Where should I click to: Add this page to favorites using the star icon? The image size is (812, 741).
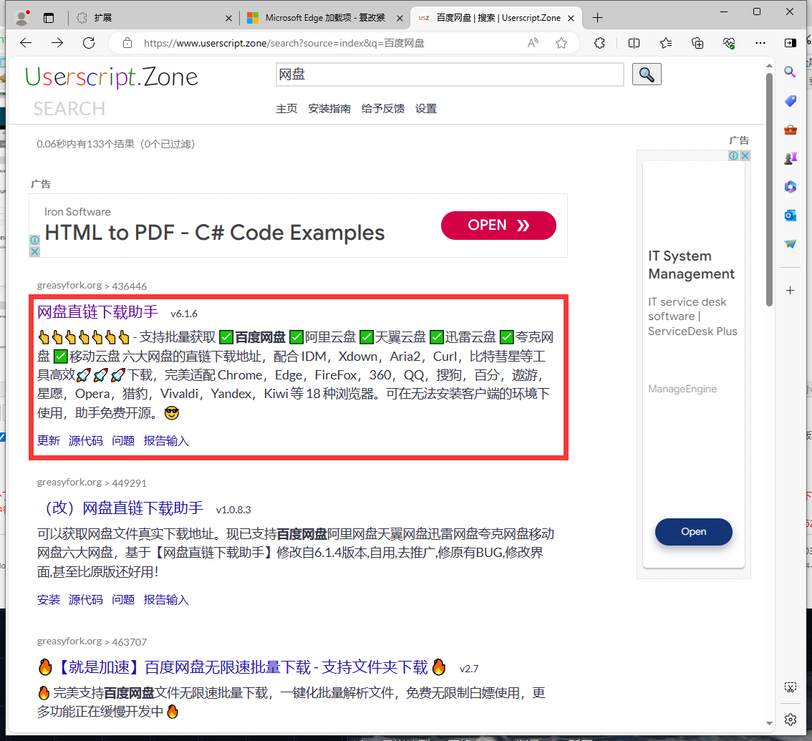pyautogui.click(x=561, y=43)
